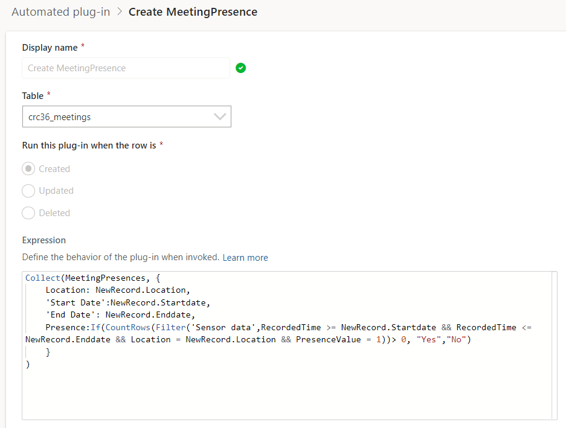Click the Filter function in the expression

tap(171, 327)
